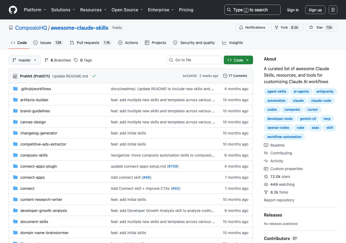View the 6 Branches link

coord(58,60)
